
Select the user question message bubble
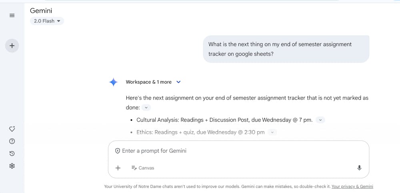(286, 49)
